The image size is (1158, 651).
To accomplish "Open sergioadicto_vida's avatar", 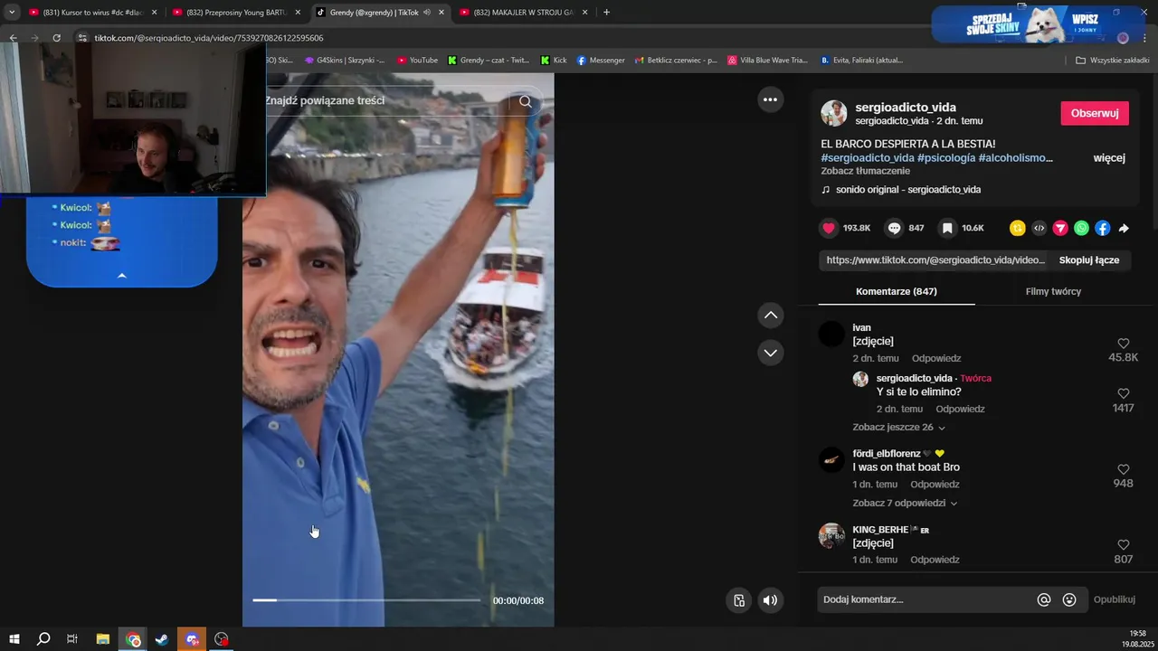I will click(833, 113).
